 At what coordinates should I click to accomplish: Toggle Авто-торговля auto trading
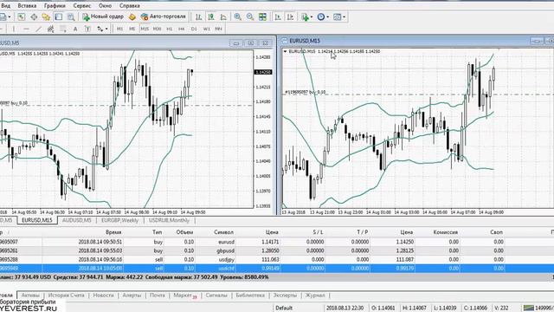coord(163,16)
